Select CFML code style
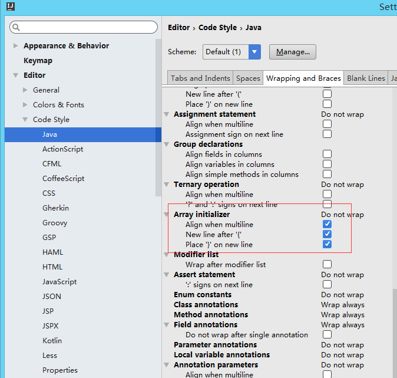This screenshot has width=397, height=378. (x=52, y=164)
